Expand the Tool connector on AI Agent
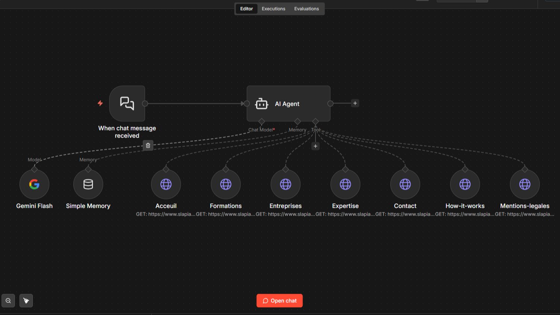The image size is (560, 315). click(x=316, y=121)
